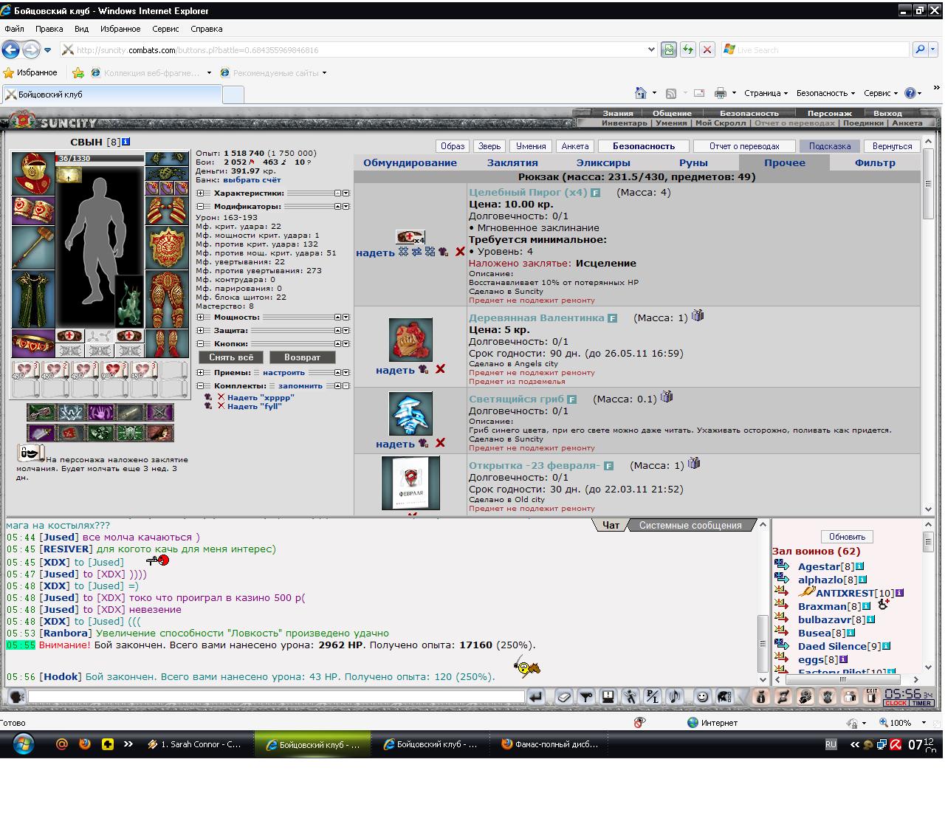Screen dimensions: 945x824
Task: Click the heart belt slot
Action: (x=32, y=344)
